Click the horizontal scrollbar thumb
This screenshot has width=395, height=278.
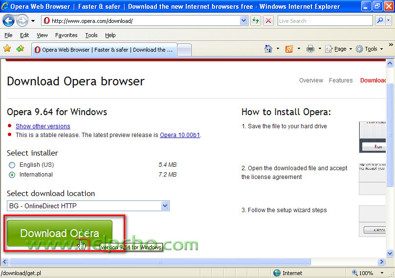[x=160, y=262]
